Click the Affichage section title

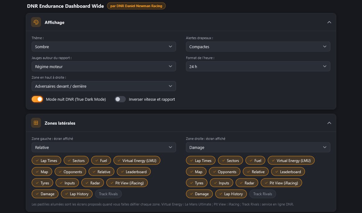pos(54,22)
